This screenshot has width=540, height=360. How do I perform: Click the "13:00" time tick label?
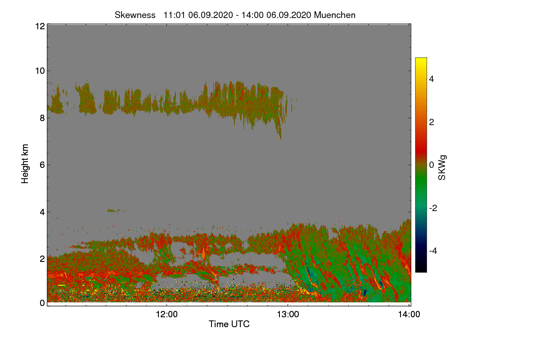tap(288, 315)
